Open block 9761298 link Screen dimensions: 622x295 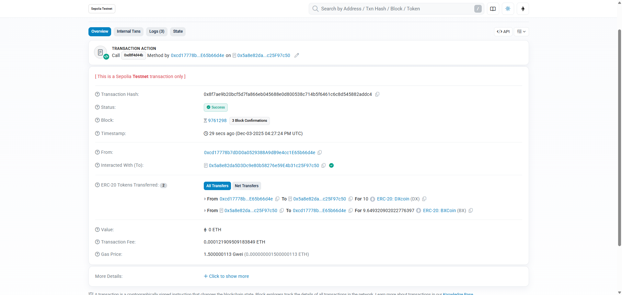(x=217, y=120)
